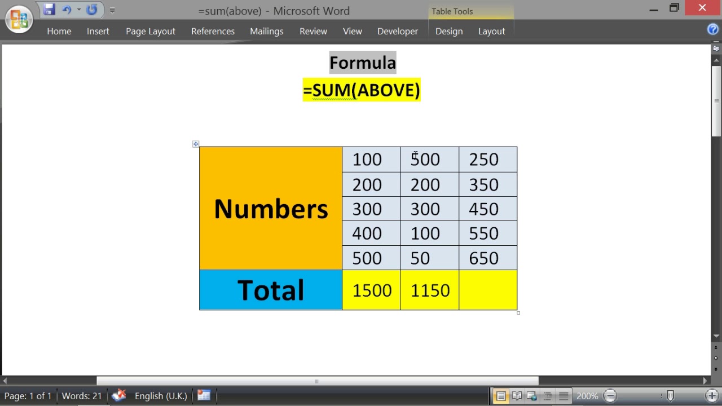Click the empty yellow total cell
The image size is (722, 406).
488,290
